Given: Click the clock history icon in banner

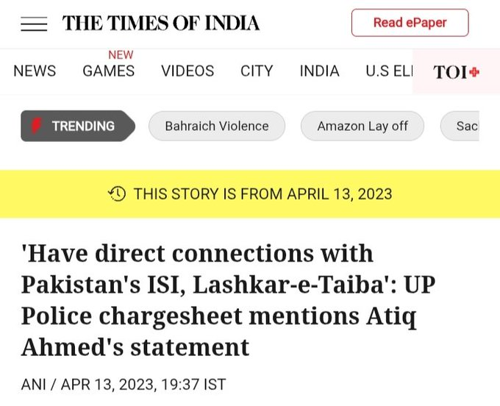Looking at the screenshot, I should pos(117,194).
